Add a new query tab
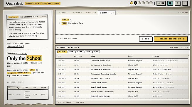 118,13
